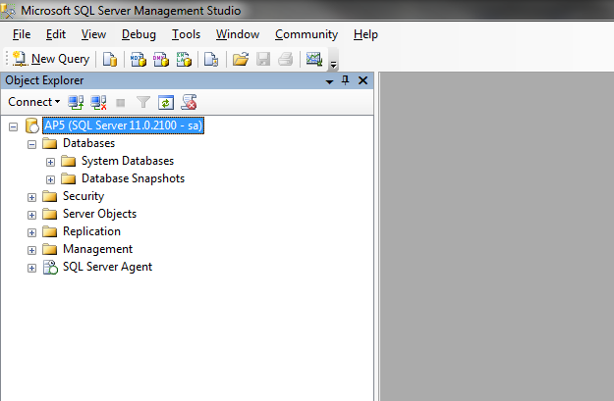Click the Analysis Services MDX Query icon
The image size is (614, 401).
(x=139, y=59)
